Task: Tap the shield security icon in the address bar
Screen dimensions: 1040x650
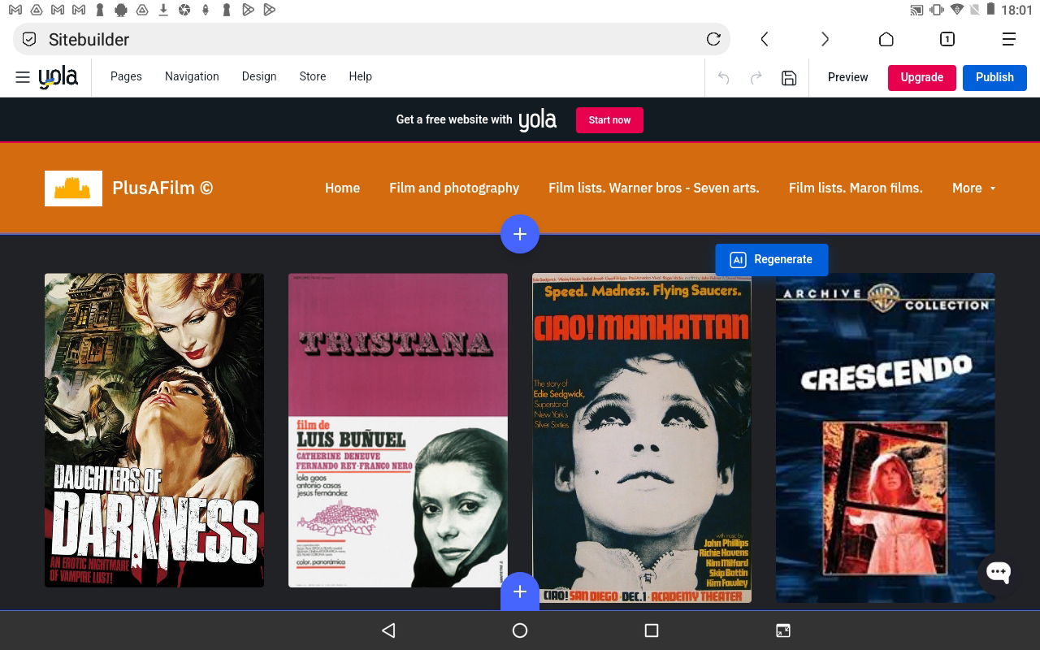Action: tap(29, 39)
